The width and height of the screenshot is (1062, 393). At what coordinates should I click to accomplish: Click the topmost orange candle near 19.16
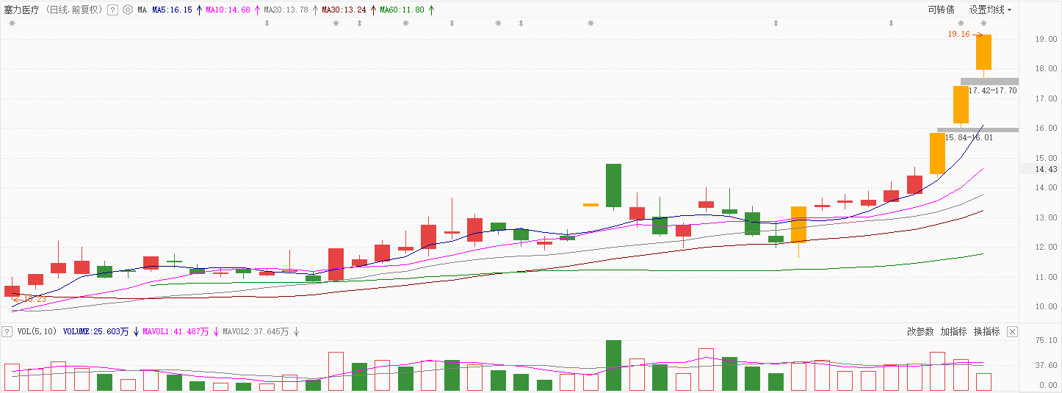tap(983, 52)
